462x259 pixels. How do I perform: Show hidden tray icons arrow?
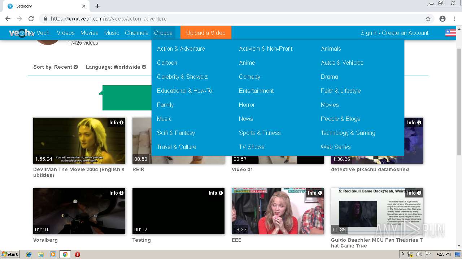pyautogui.click(x=402, y=254)
